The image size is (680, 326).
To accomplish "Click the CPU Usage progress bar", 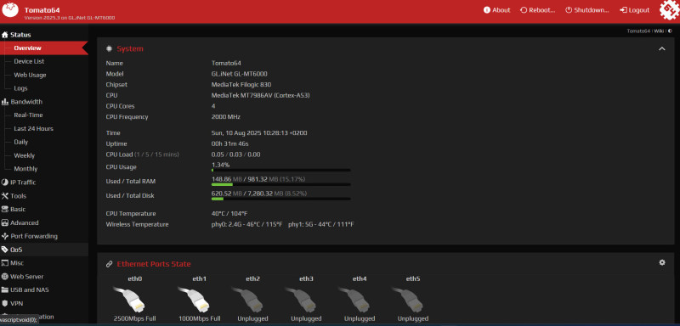I will (x=281, y=171).
